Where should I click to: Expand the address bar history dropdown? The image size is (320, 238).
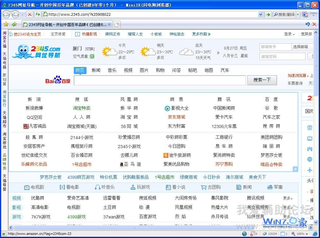260,15
